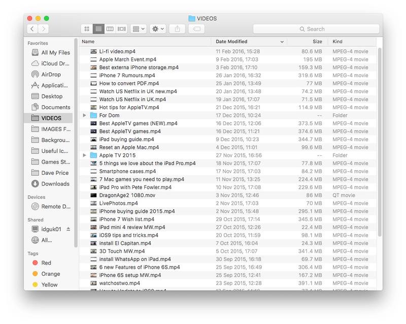This screenshot has width=406, height=324.
Task: Expand the For Dom folder
Action: [84, 115]
